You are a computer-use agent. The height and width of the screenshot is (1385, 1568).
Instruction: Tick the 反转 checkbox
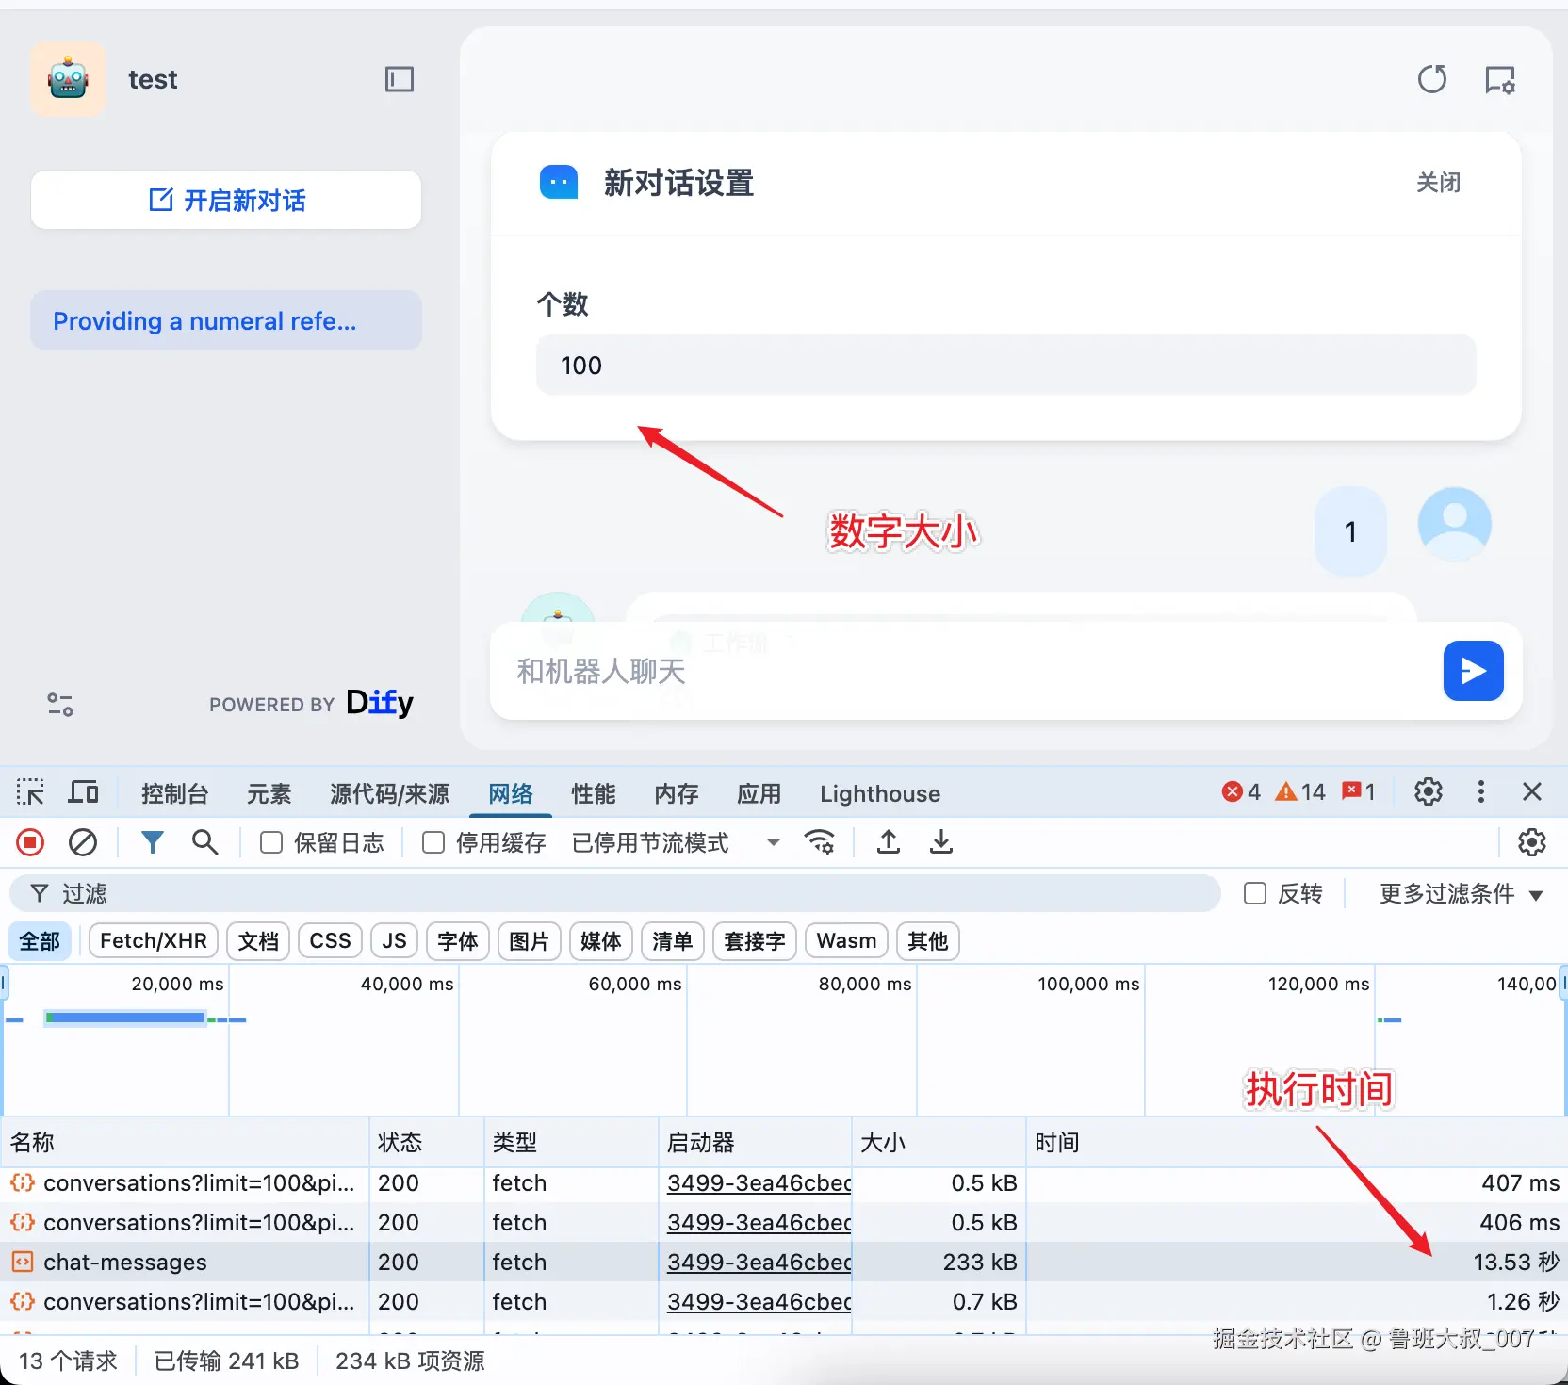(1255, 893)
